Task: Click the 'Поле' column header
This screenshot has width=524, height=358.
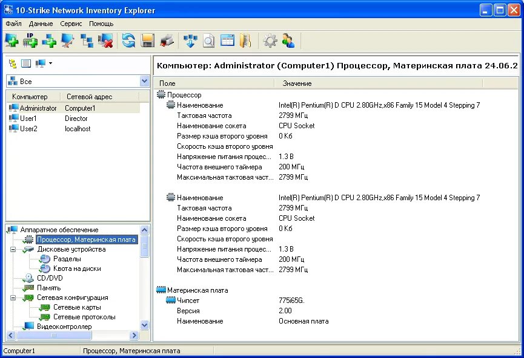Action: click(214, 83)
